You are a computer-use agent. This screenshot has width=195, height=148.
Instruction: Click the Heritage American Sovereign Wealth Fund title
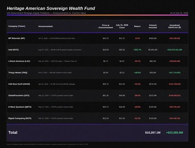point(51,8)
